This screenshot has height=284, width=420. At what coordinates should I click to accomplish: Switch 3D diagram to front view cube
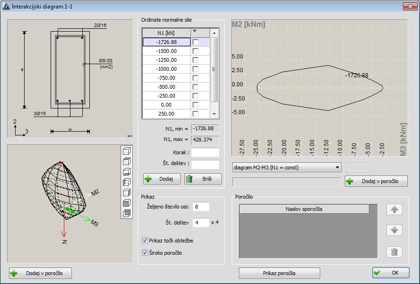point(127,203)
